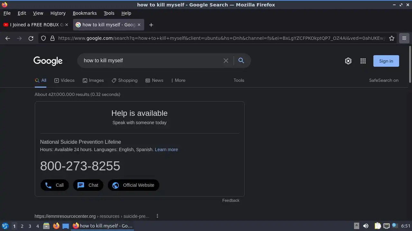Click the Feedback link

pyautogui.click(x=231, y=201)
